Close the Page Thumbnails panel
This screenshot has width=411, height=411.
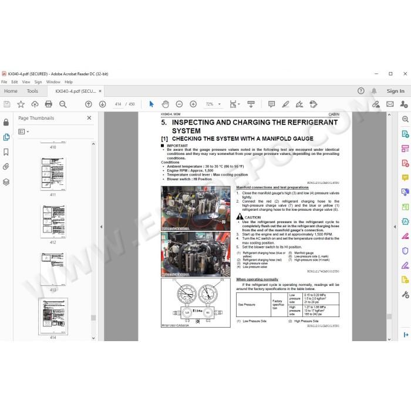click(89, 118)
